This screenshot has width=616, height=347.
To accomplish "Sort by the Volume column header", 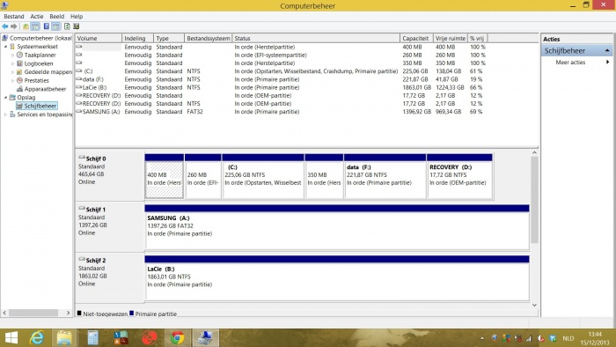I will [99, 38].
